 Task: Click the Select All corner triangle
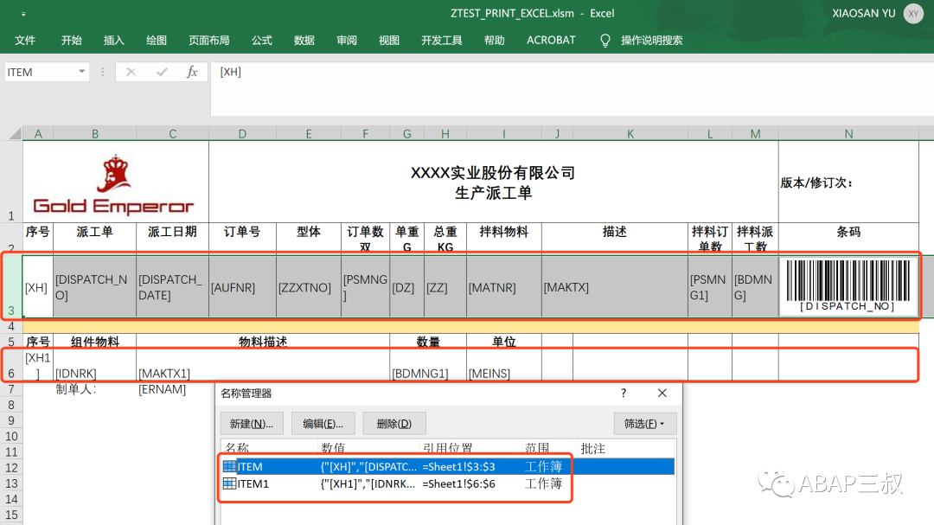tap(15, 133)
